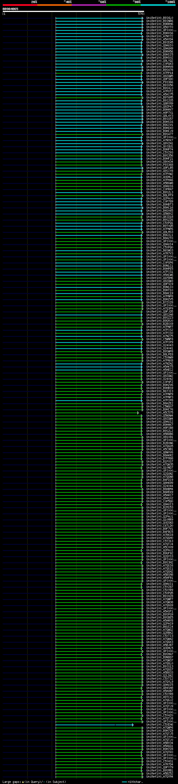Click the green ~80% identity legend segment
This screenshot has height=784, width=178.
pos(123,5)
